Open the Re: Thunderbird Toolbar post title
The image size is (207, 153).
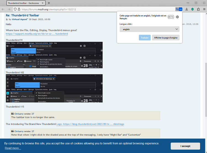22,15
